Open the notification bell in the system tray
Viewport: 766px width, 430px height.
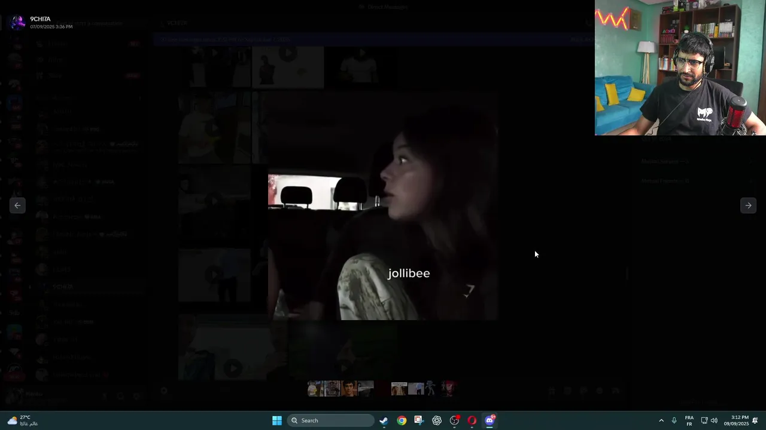pos(755,420)
